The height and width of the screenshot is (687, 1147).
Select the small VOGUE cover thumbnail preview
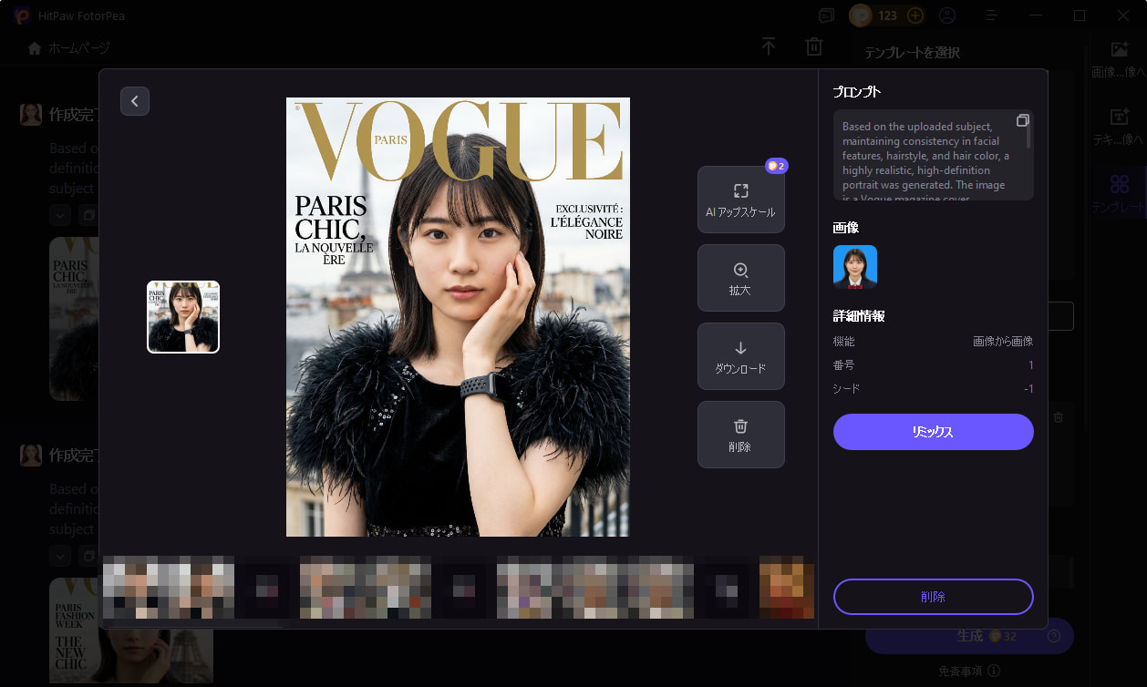point(182,317)
